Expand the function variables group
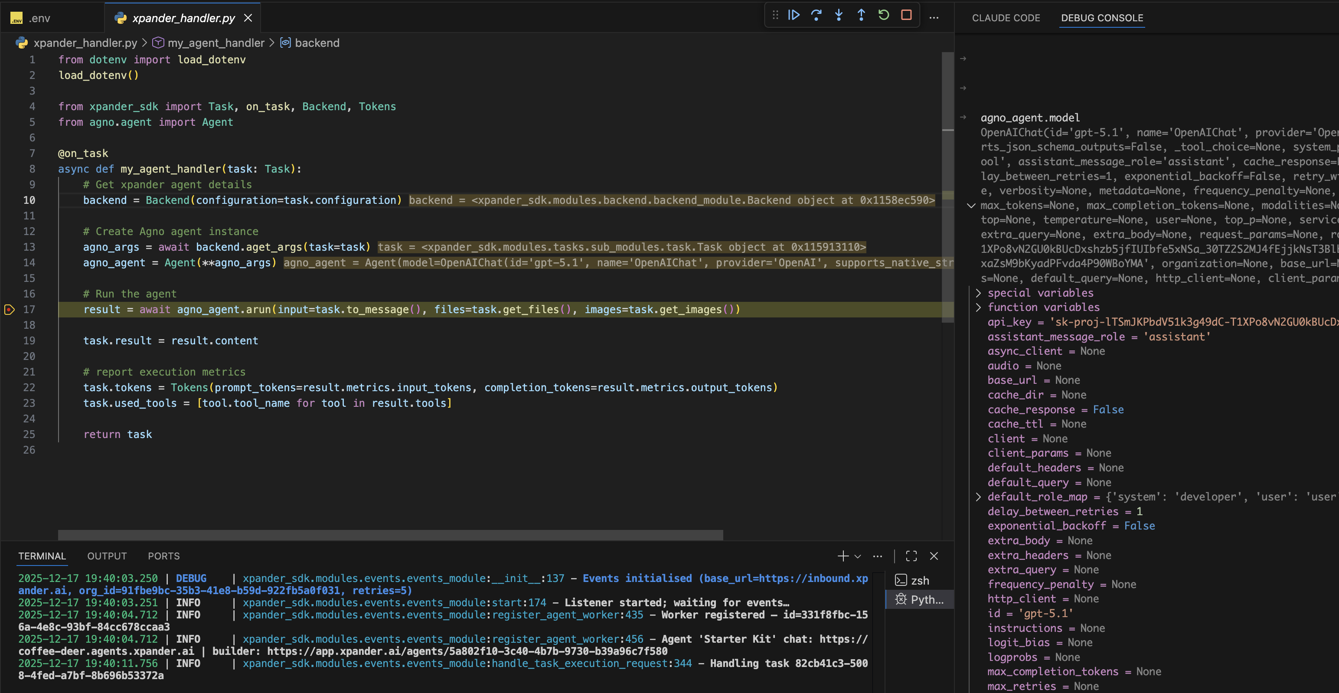Viewport: 1339px width, 693px height. point(979,307)
